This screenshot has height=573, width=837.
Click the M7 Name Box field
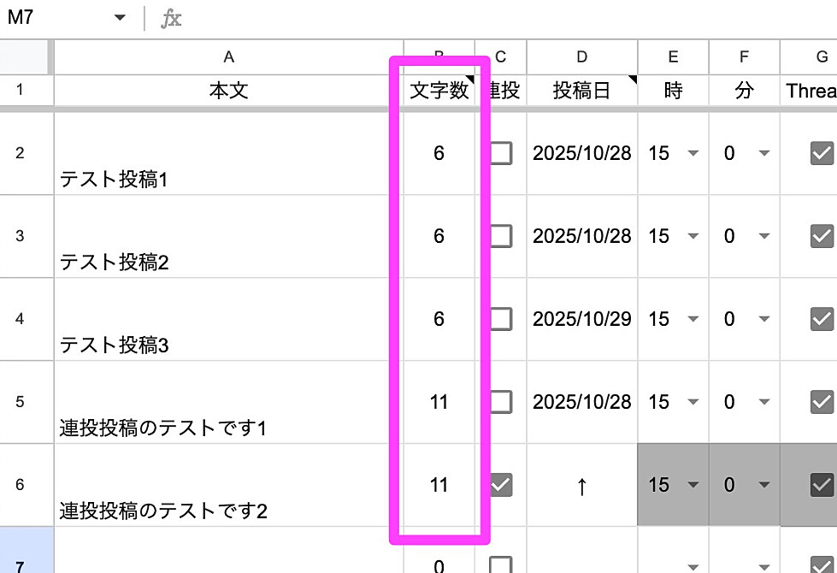[51, 16]
